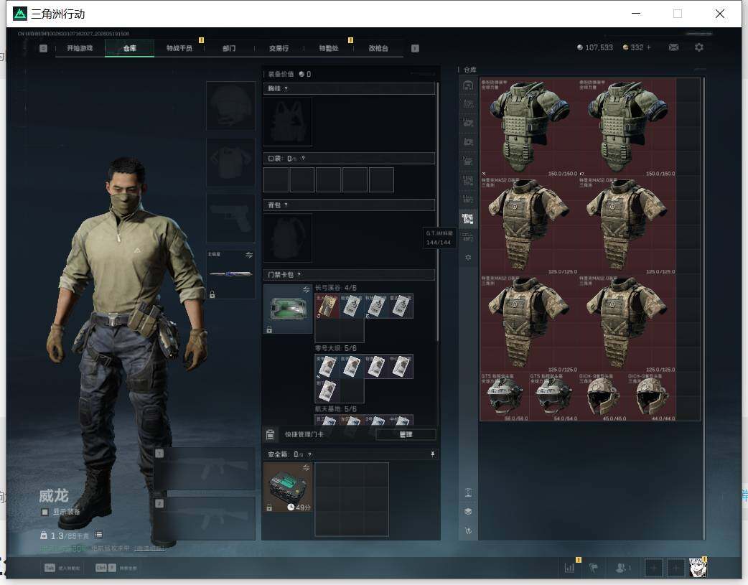Select the empty primary weapon slot 1
The width and height of the screenshot is (748, 585).
click(x=204, y=468)
